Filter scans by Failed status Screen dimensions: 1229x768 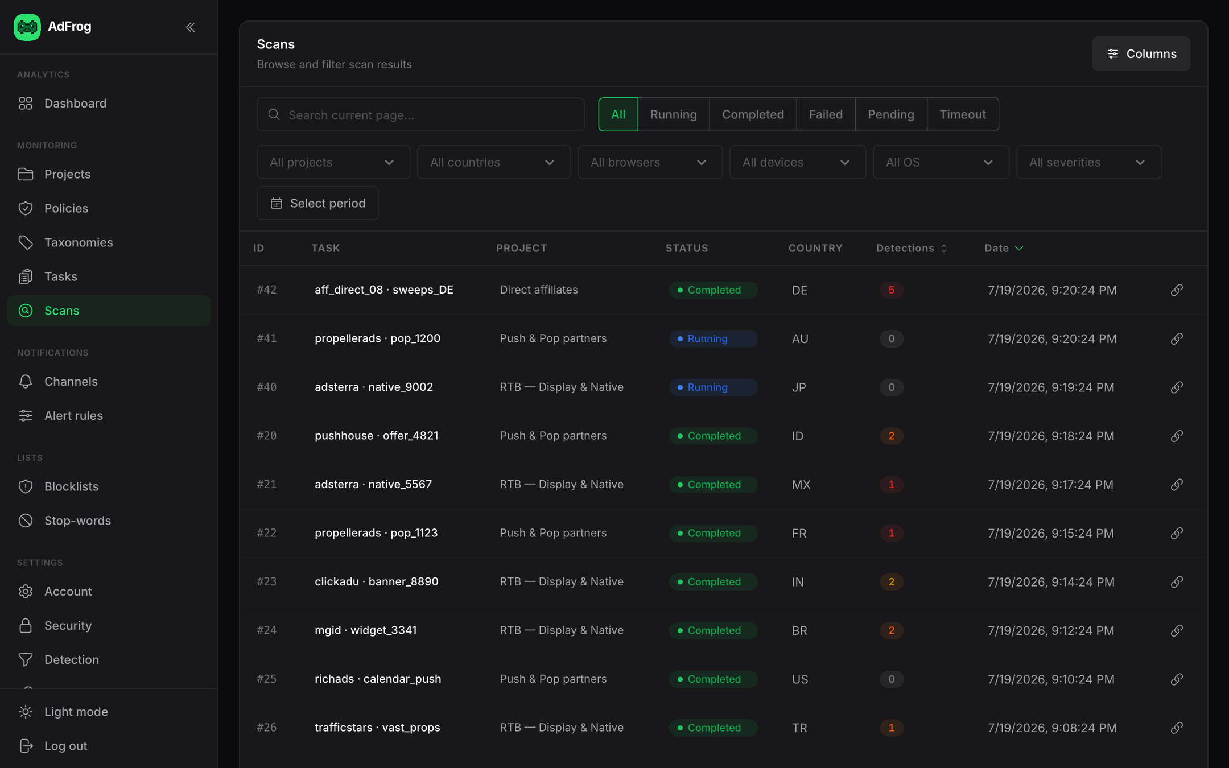coord(826,114)
